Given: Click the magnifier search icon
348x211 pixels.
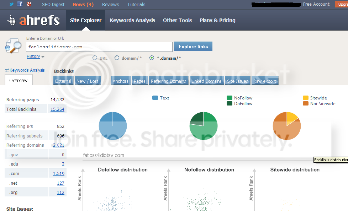Looking at the screenshot, I should (x=13, y=46).
